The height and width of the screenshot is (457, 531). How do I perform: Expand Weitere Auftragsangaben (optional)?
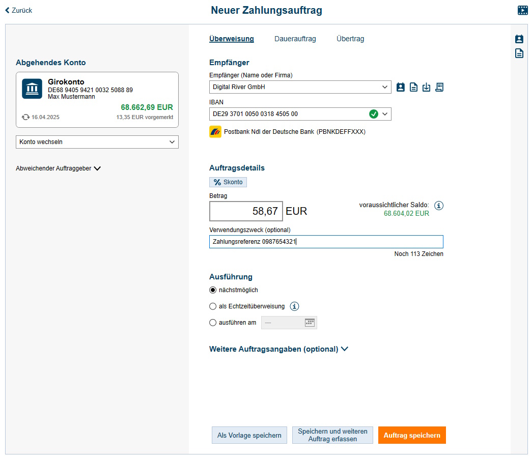(x=278, y=349)
